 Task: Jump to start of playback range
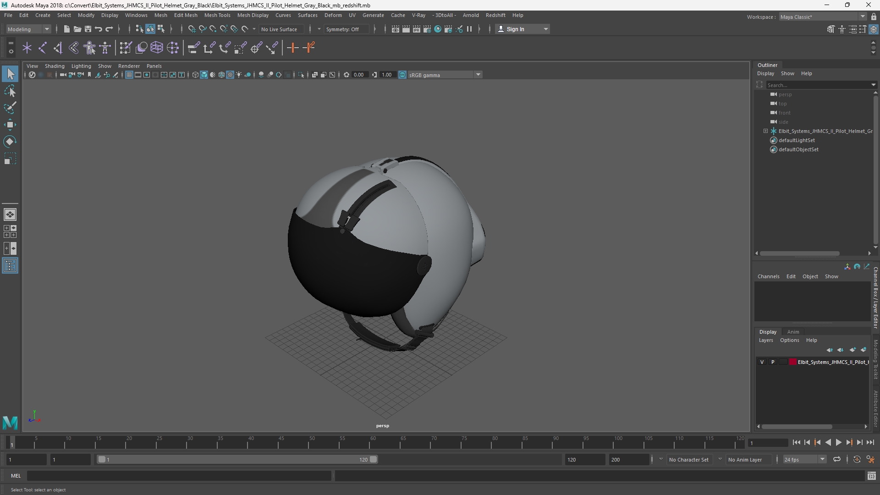tap(796, 443)
